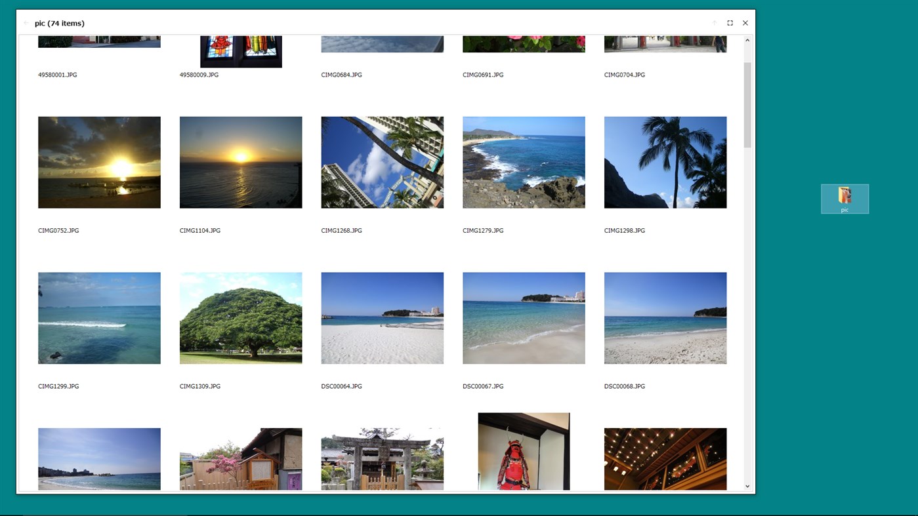
Task: Select CIMG1298.JPG palm tree image
Action: tap(665, 162)
